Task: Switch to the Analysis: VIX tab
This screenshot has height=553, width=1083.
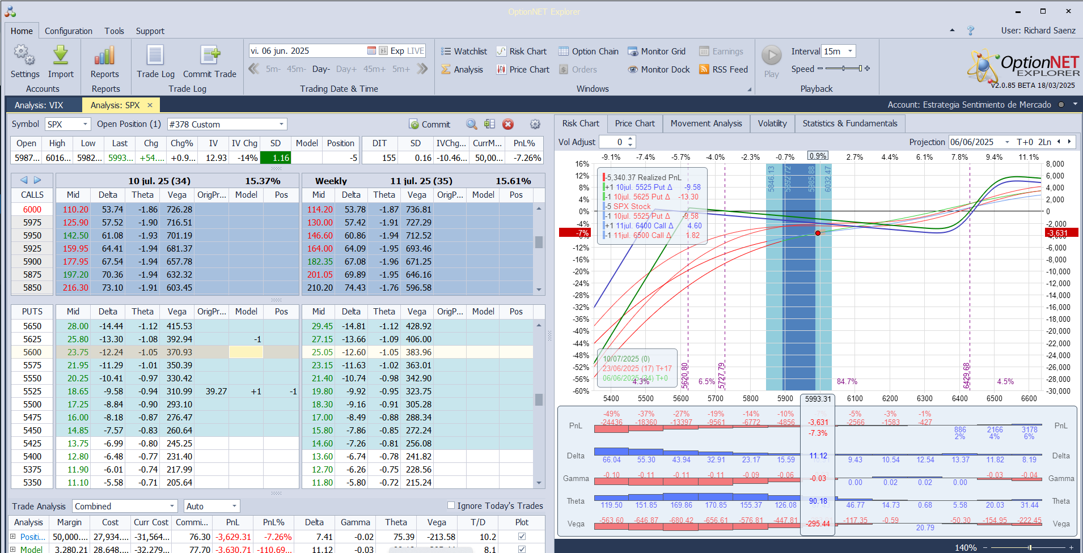Action: (x=39, y=105)
